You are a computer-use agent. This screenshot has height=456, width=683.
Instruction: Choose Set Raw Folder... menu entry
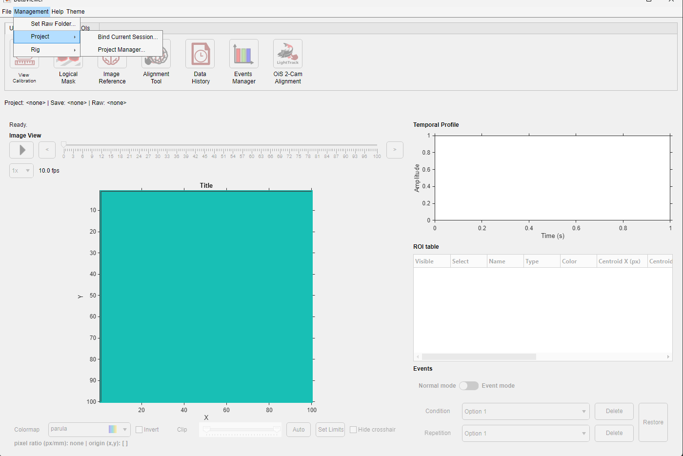tap(47, 23)
